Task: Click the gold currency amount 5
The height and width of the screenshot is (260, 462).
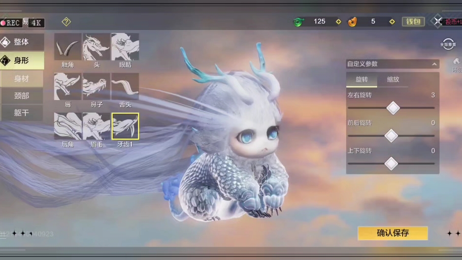Action: tap(373, 21)
